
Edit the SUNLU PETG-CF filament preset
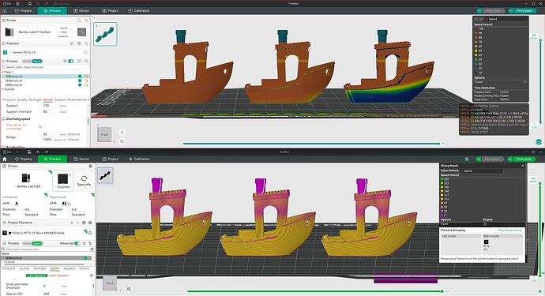click(x=90, y=233)
